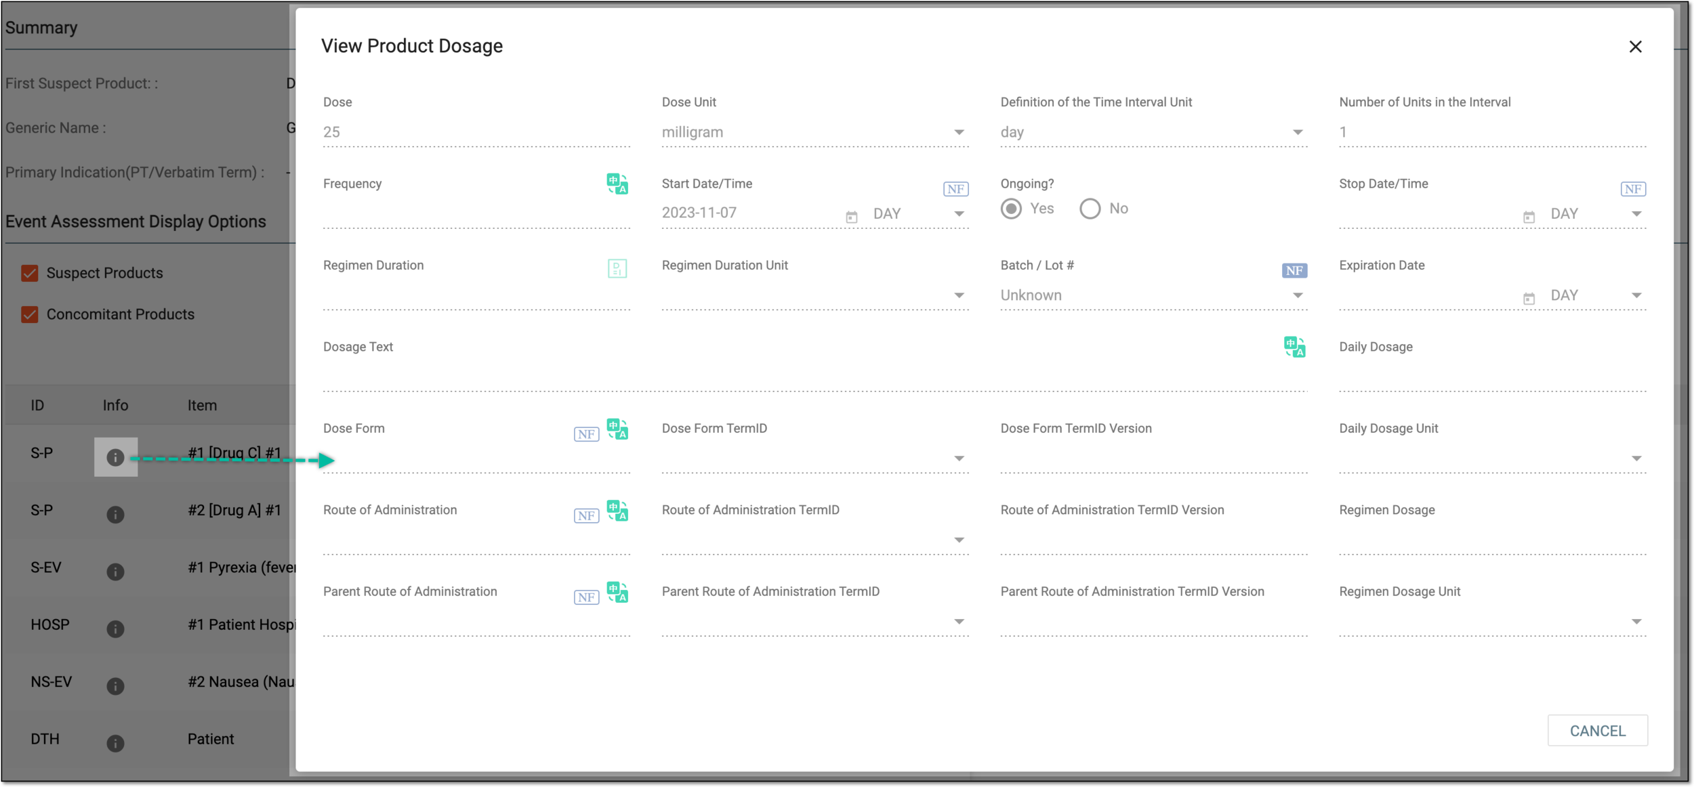Click the info icon for Drug A row
The width and height of the screenshot is (1694, 787).
pos(115,515)
